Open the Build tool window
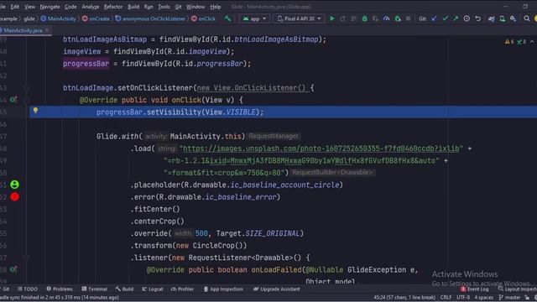 tap(125, 289)
